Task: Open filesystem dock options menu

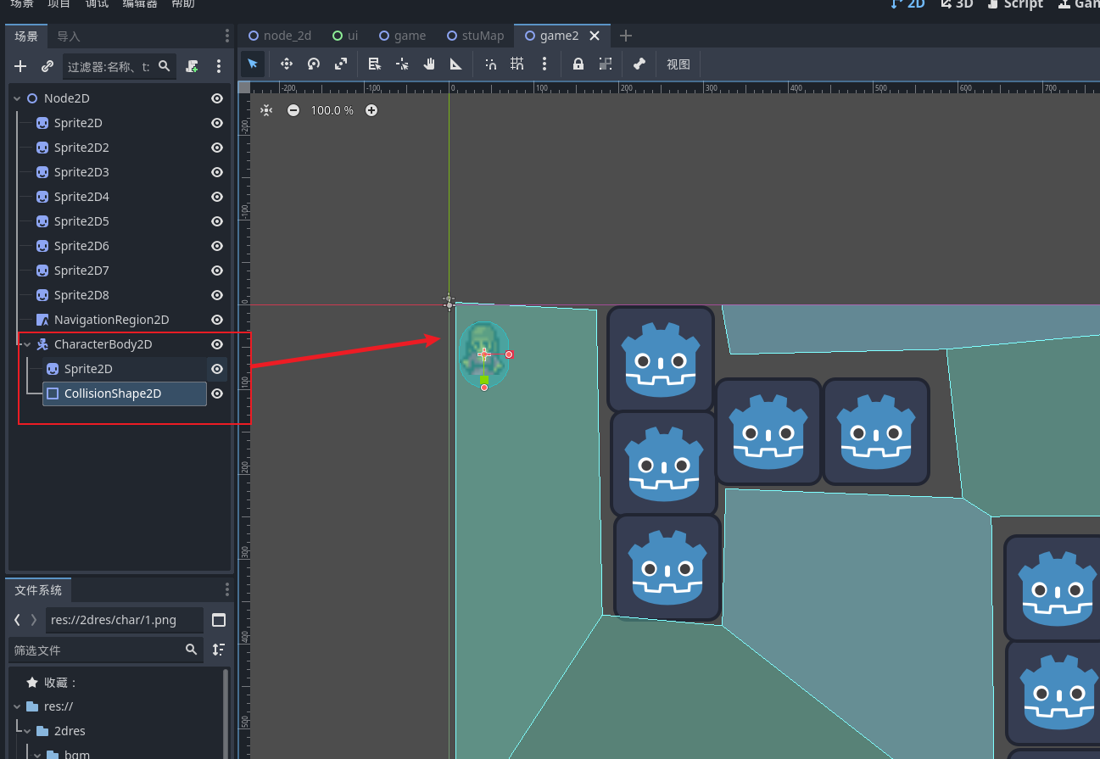Action: [226, 589]
